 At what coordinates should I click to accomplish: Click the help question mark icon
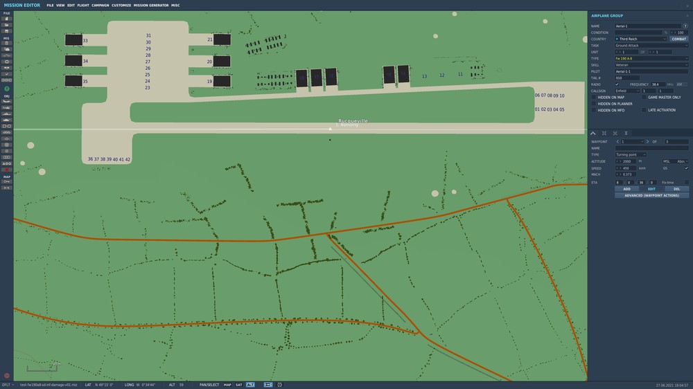pyautogui.click(x=685, y=26)
